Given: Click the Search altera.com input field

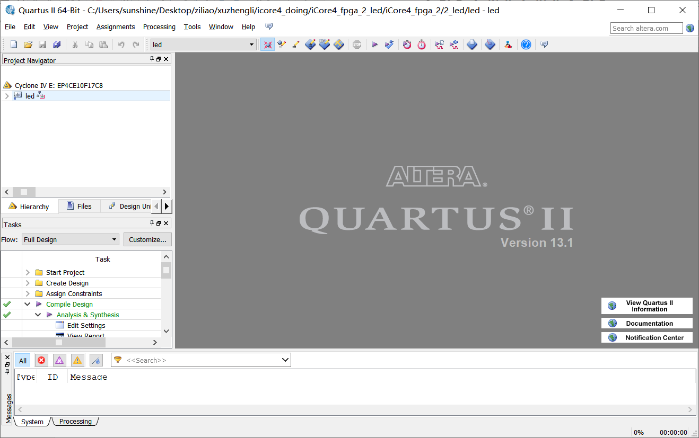Looking at the screenshot, I should coord(646,28).
